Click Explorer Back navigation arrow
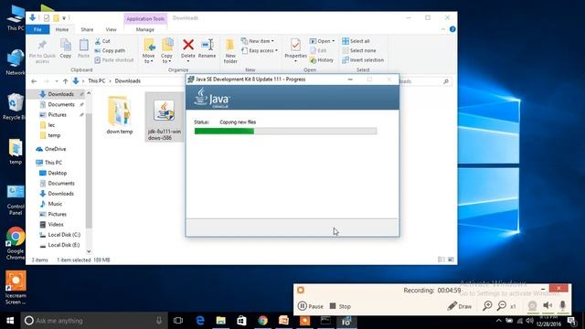Image resolution: width=585 pixels, height=329 pixels. click(34, 81)
